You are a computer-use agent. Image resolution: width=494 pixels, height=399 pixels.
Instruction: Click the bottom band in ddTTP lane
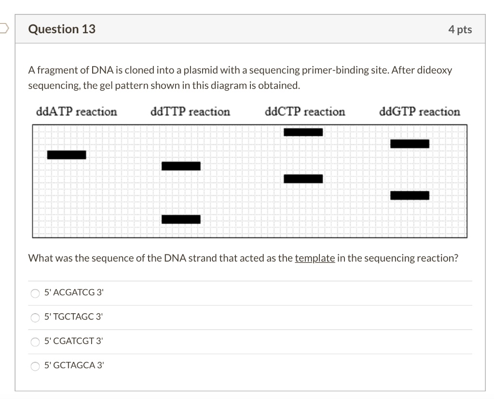click(181, 219)
